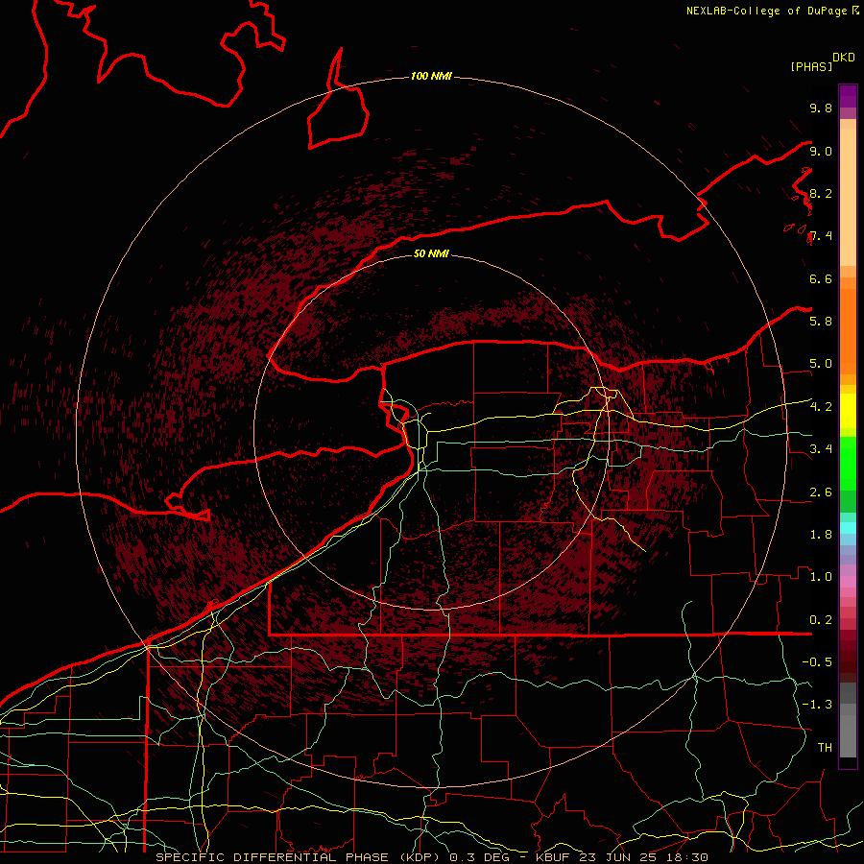Select the -1.3 legend value

click(x=817, y=705)
